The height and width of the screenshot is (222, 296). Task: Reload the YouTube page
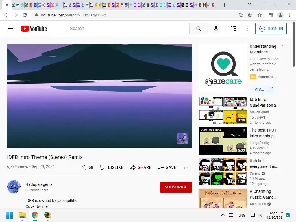[x=25, y=15]
